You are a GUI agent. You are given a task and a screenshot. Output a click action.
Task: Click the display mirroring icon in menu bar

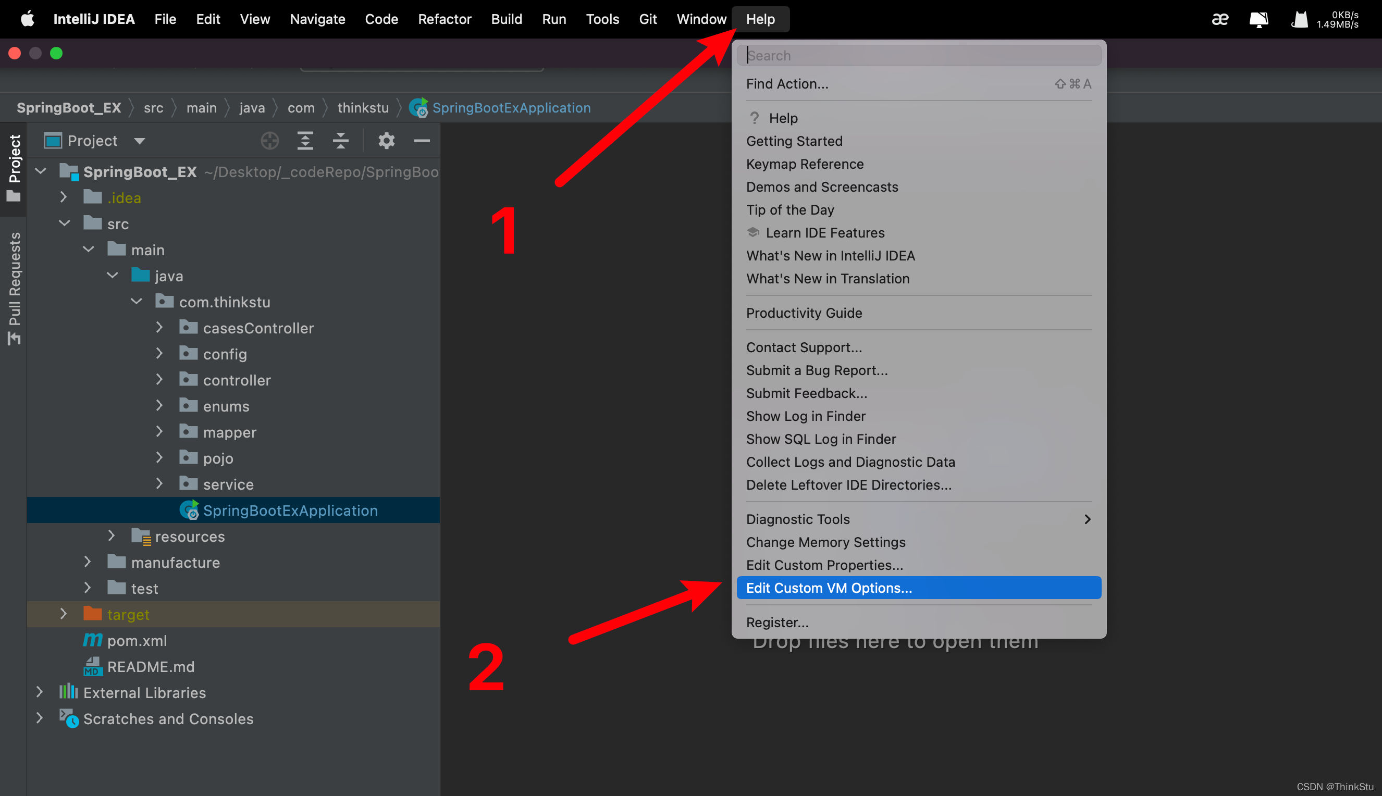click(x=1258, y=20)
